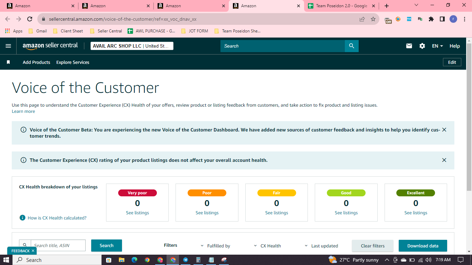
Task: Click the Download data button
Action: [x=423, y=246]
